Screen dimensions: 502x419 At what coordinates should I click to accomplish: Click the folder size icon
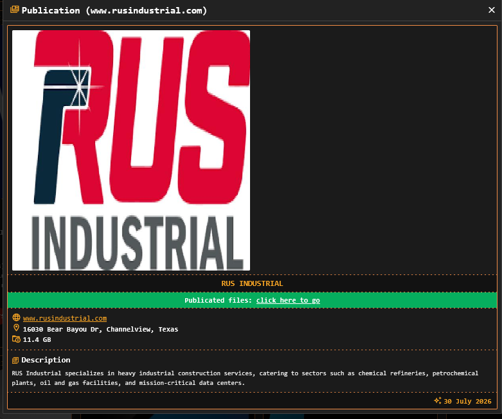tap(16, 339)
